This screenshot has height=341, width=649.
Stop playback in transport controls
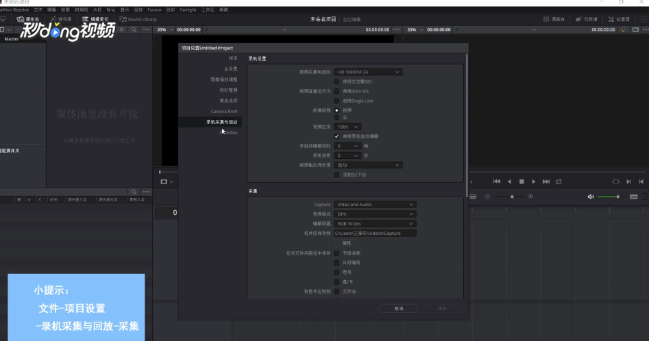(522, 181)
